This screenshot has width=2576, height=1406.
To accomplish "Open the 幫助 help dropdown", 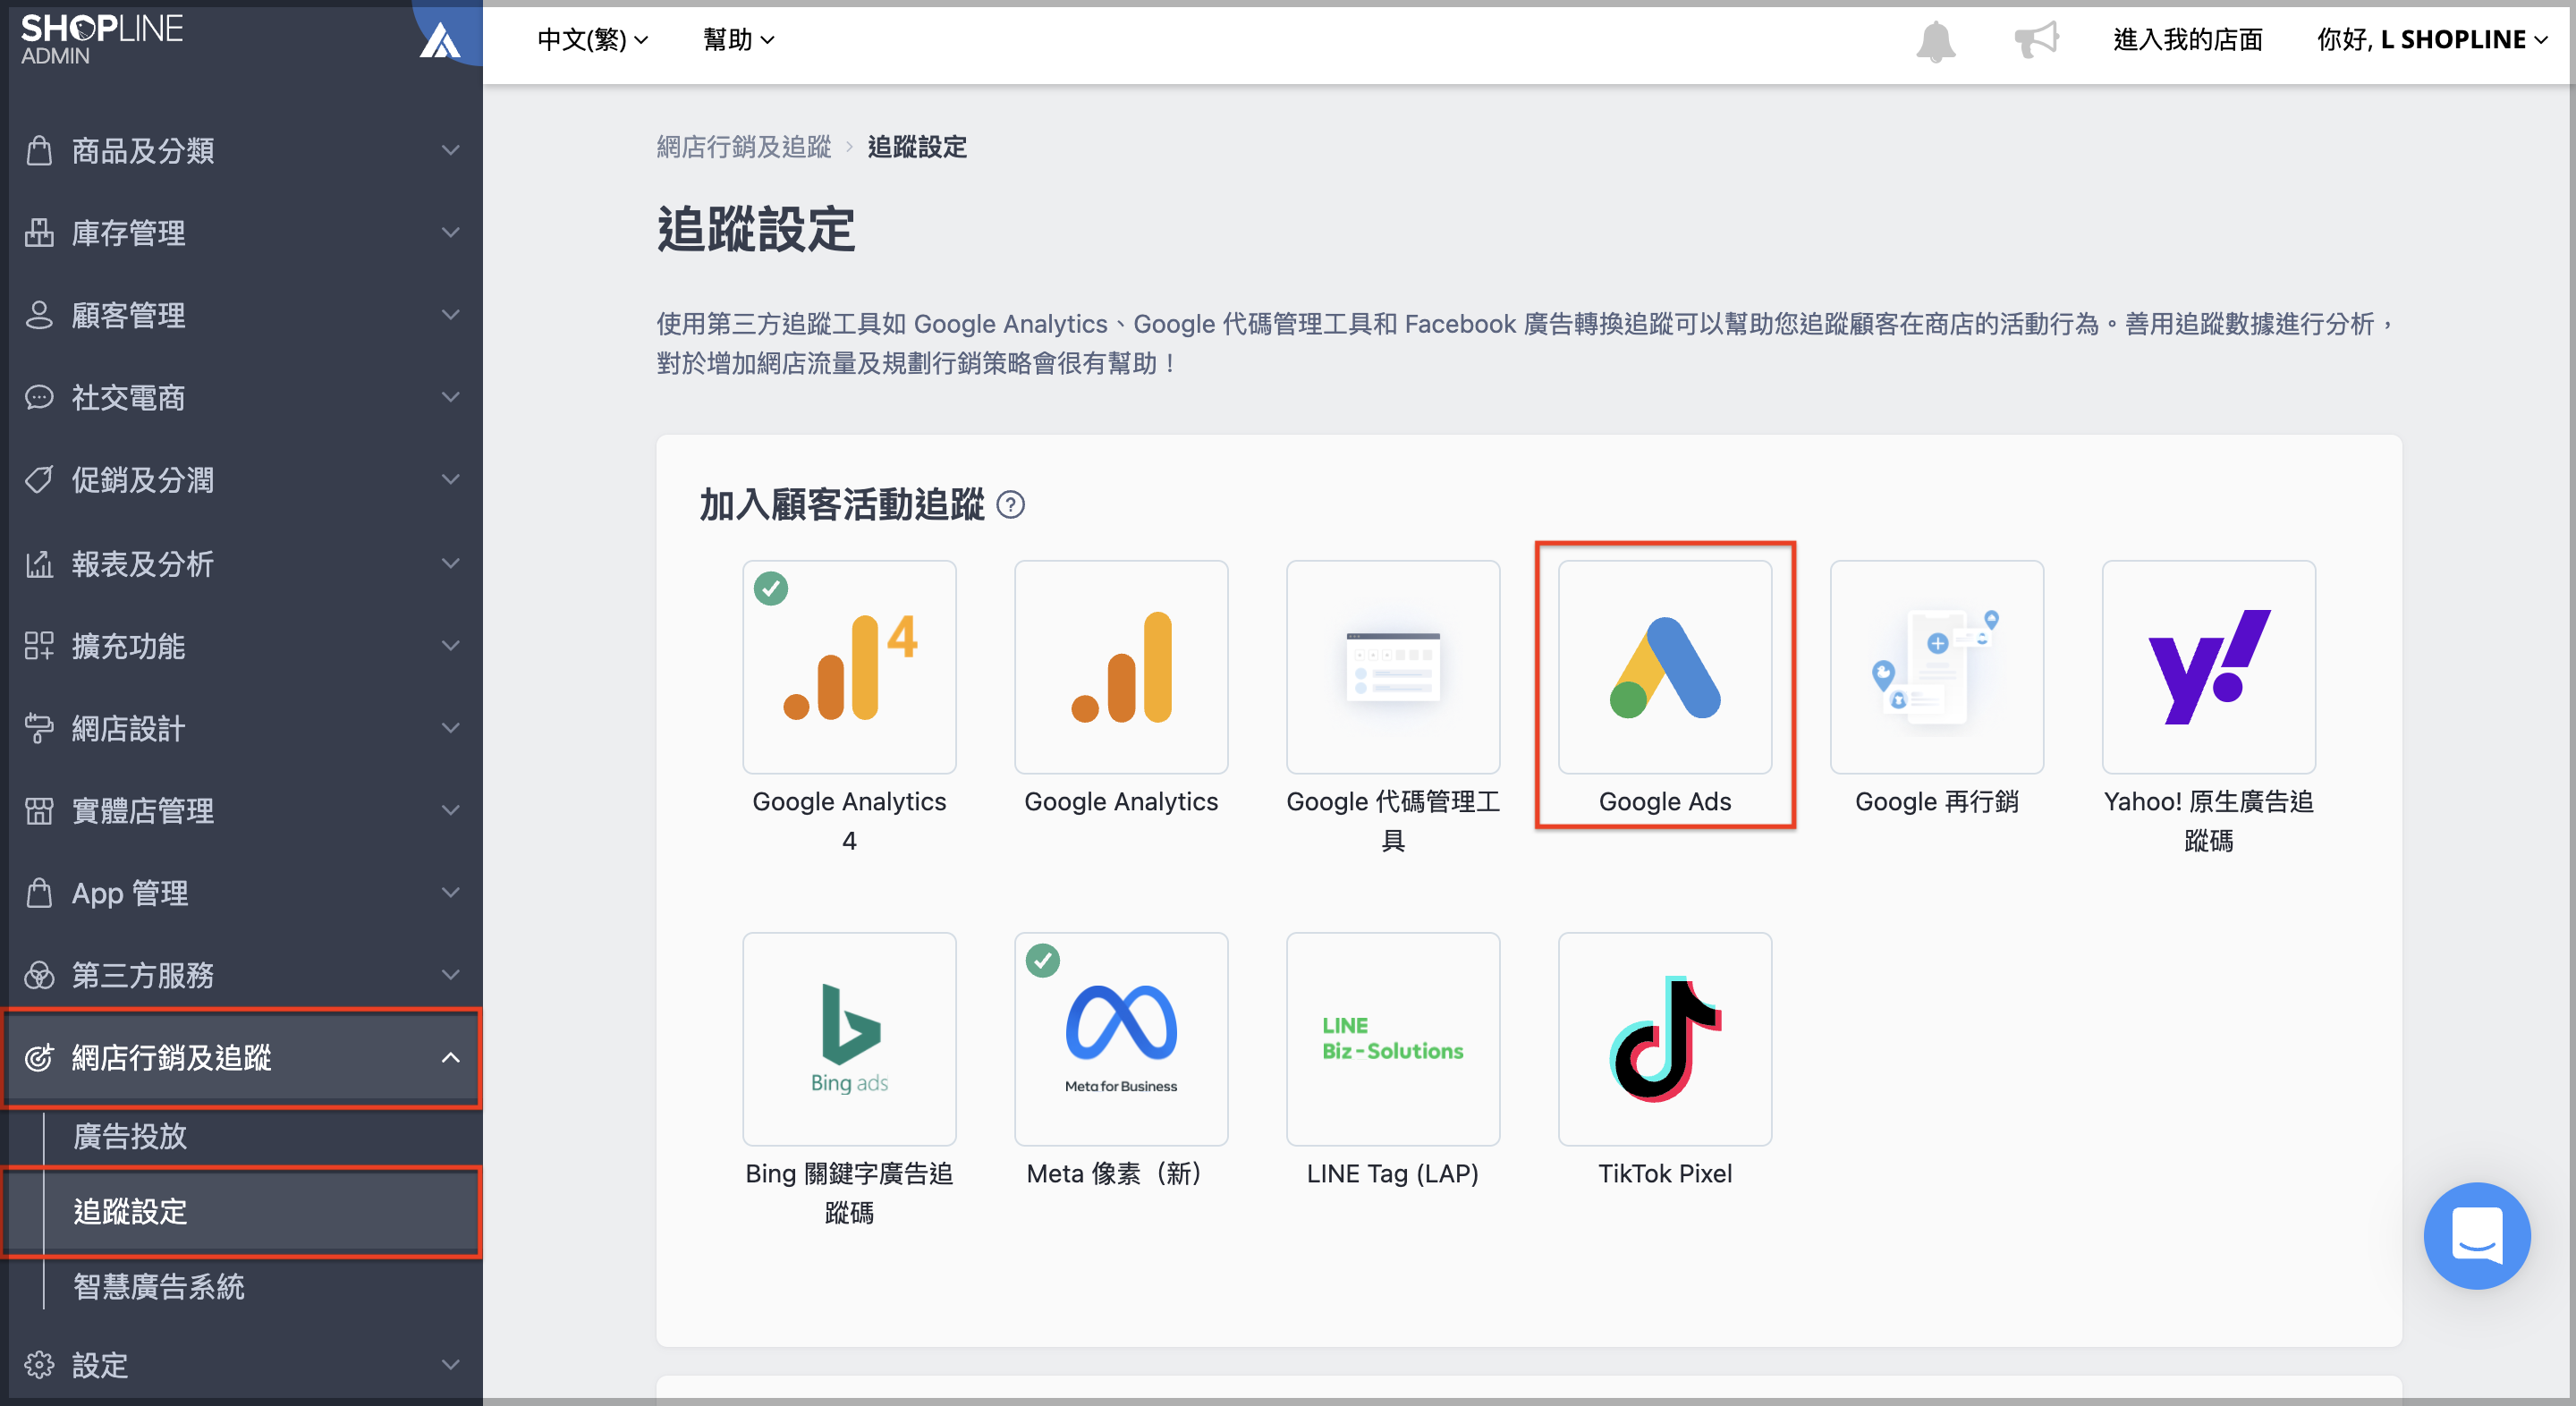I will 739,40.
